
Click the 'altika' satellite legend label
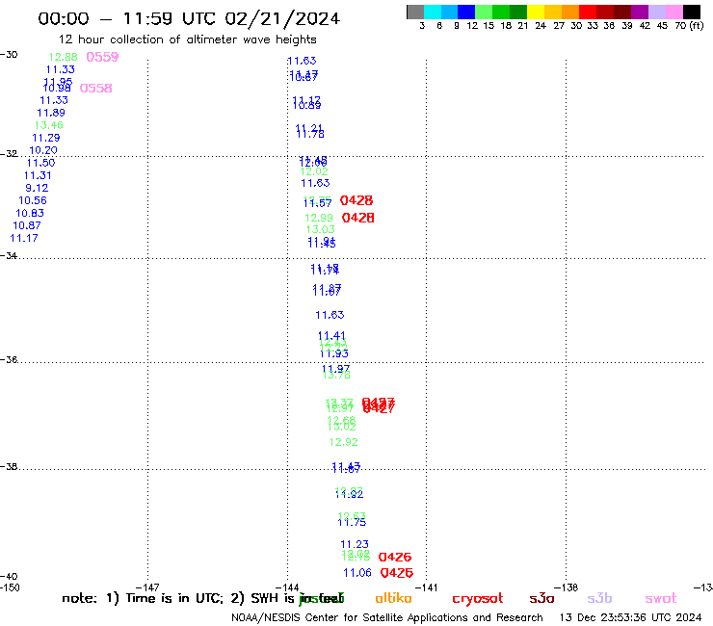(x=393, y=598)
